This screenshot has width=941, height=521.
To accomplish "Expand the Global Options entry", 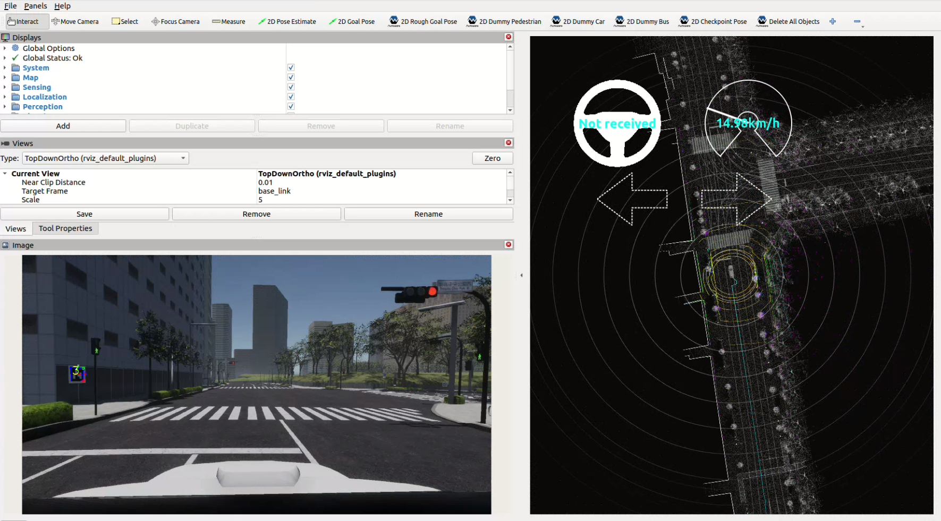I will 4,48.
